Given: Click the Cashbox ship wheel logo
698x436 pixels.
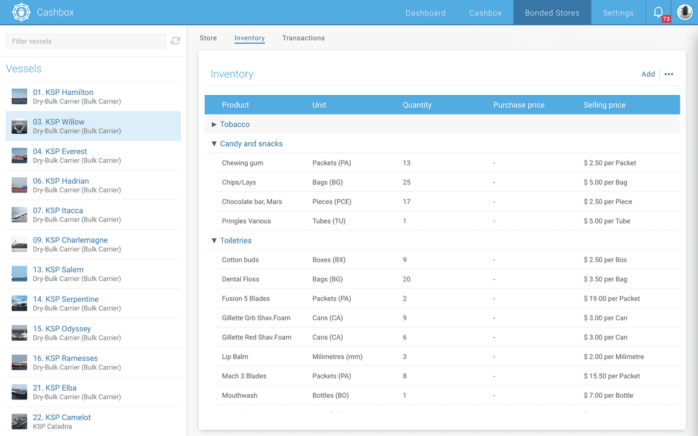Looking at the screenshot, I should pos(22,12).
